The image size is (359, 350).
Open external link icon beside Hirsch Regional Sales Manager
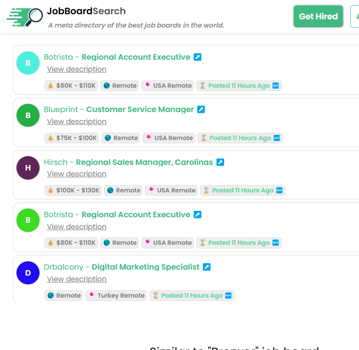220,162
